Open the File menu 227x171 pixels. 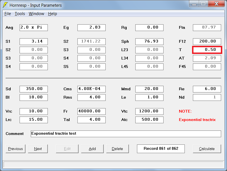(x=8, y=14)
